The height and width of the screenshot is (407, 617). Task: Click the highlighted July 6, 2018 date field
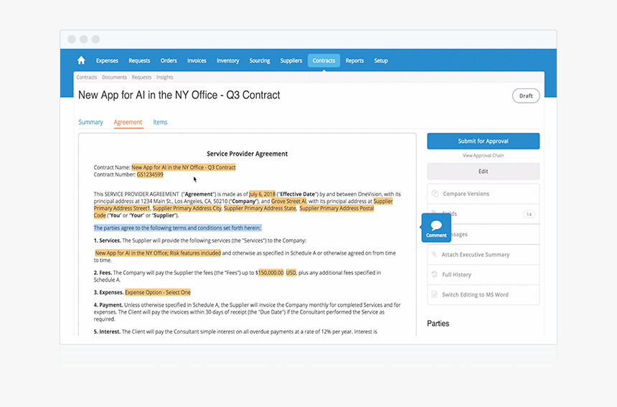click(x=263, y=194)
